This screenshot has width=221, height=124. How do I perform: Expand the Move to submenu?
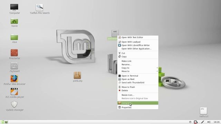pos(138,71)
